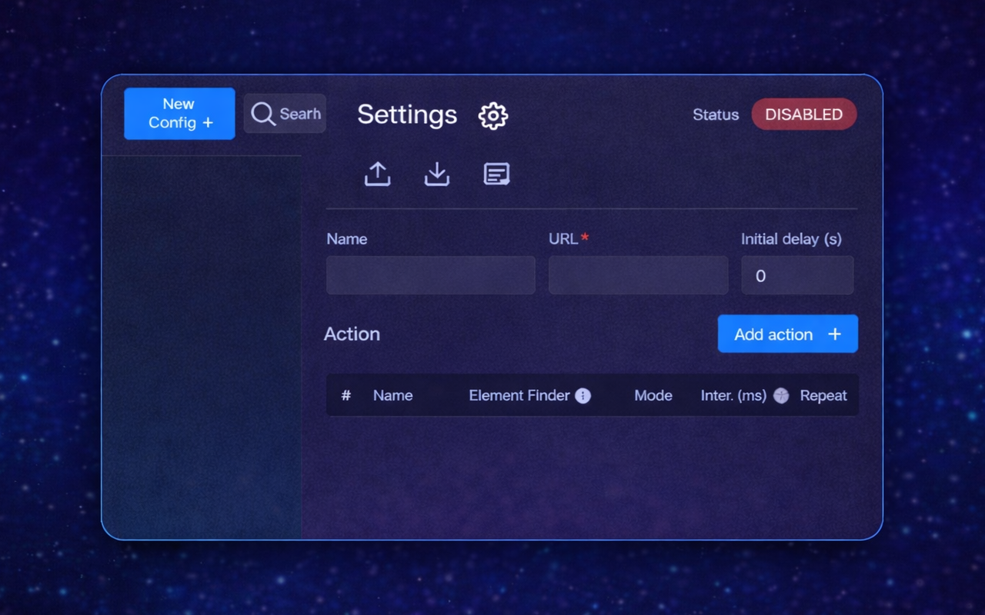This screenshot has width=985, height=615.
Task: Click the Name column header in table
Action: click(x=393, y=395)
